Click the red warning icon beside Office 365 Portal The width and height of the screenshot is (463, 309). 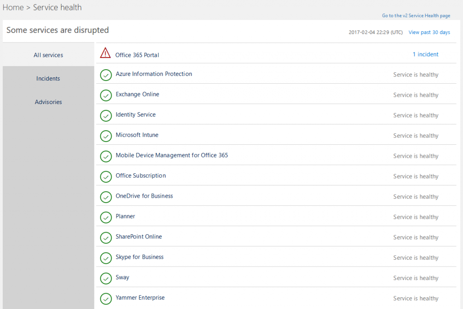tap(105, 53)
